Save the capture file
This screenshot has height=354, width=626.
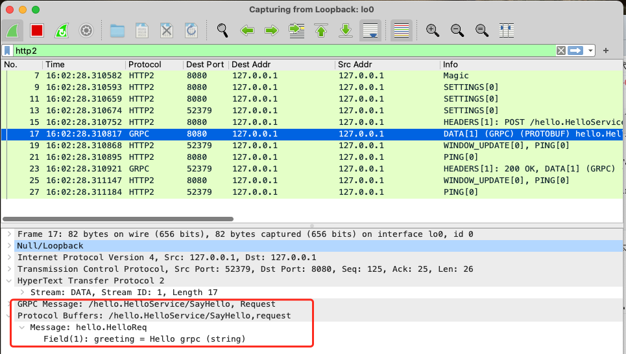[141, 30]
